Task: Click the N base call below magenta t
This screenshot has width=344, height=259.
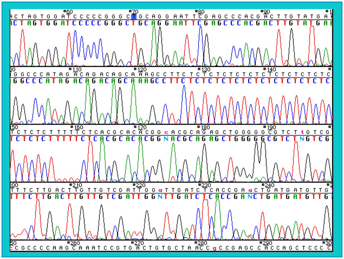Action: (302, 139)
